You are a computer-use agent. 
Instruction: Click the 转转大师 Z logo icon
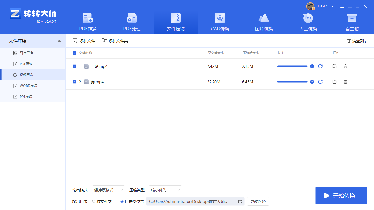click(15, 14)
